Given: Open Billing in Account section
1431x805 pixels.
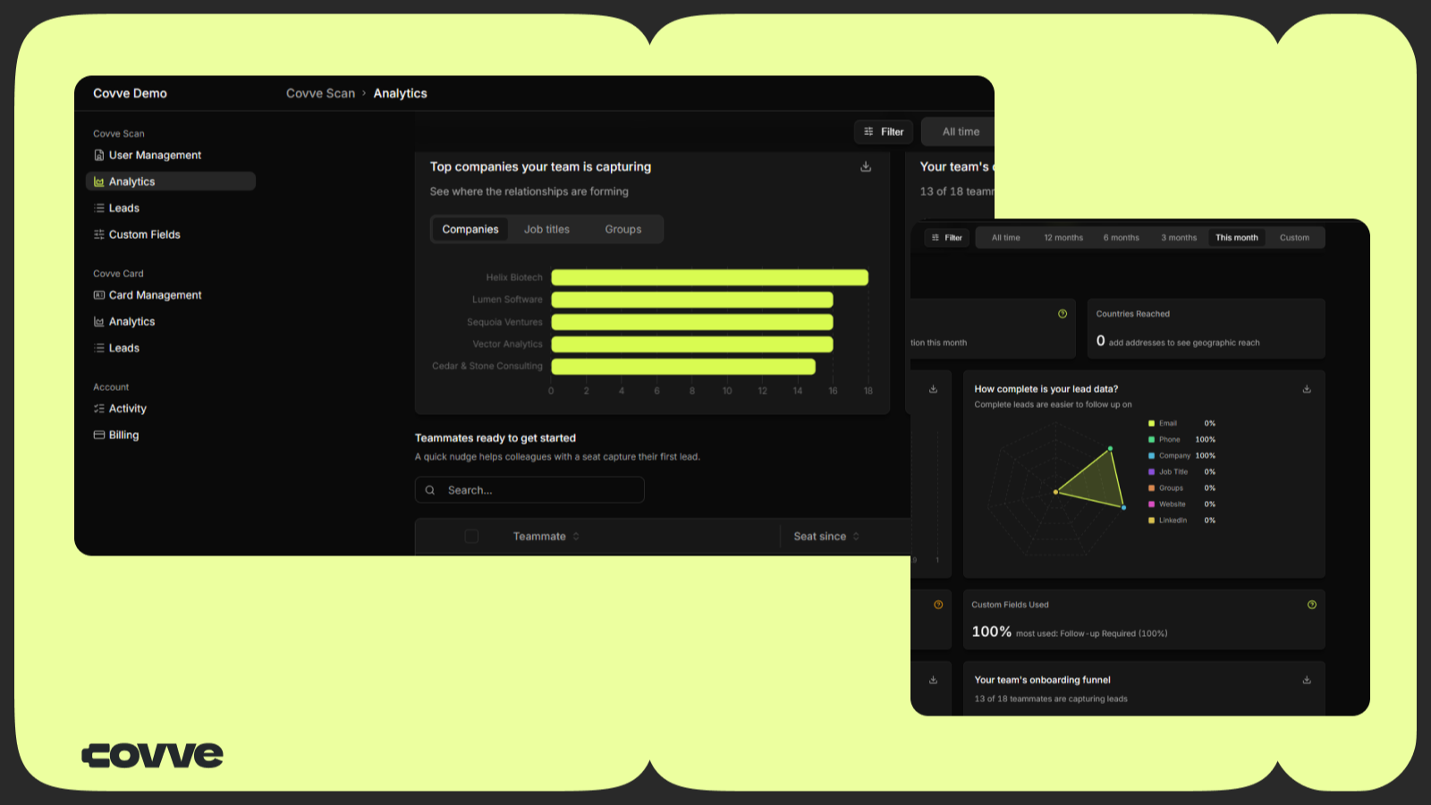Looking at the screenshot, I should coord(116,435).
